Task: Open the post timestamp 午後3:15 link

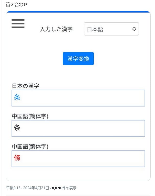Action: [13, 188]
